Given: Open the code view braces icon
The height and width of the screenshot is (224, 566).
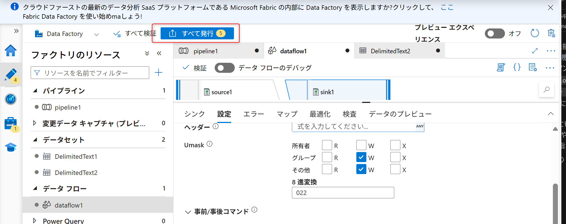Looking at the screenshot, I should point(517,67).
